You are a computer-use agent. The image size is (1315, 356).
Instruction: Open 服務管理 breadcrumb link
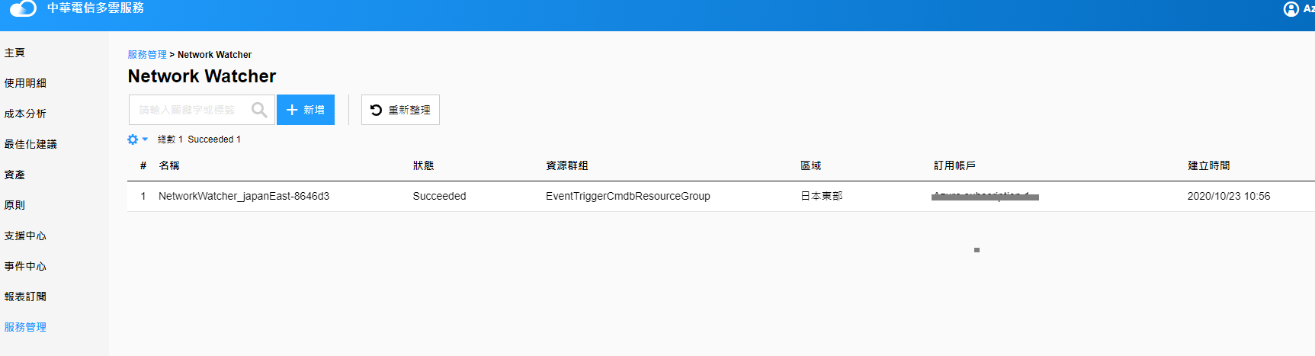147,55
